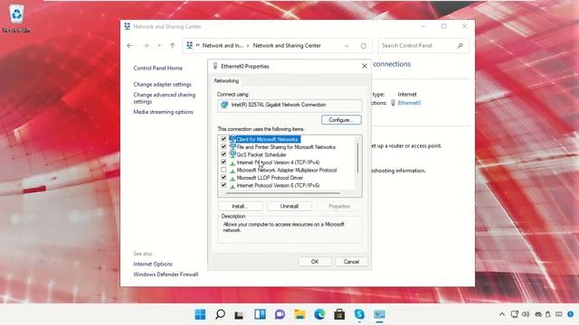This screenshot has width=579, height=325.
Task: Select Internet Protocol Version 4 (TCP/IPv4) item
Action: coord(278,162)
